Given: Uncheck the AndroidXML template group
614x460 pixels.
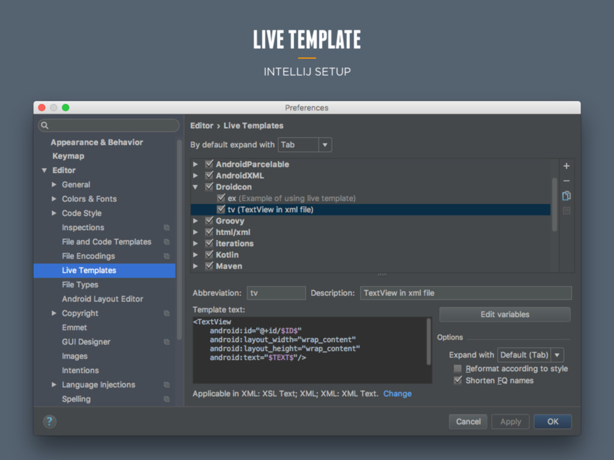Looking at the screenshot, I should 209,175.
